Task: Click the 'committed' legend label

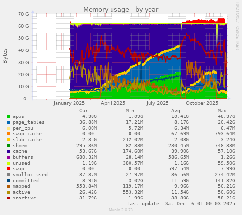Action: pyautogui.click(x=26, y=181)
